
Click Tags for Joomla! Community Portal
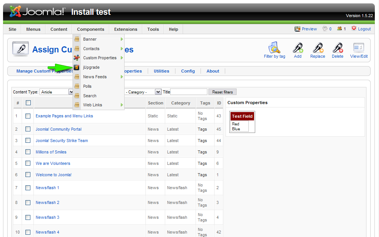coord(202,129)
